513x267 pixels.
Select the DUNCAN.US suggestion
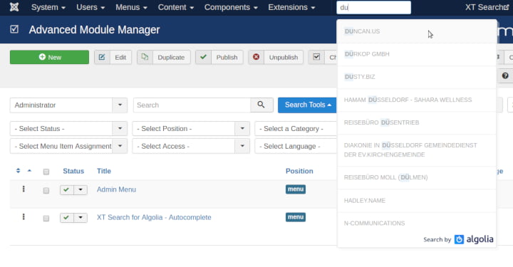click(x=417, y=31)
